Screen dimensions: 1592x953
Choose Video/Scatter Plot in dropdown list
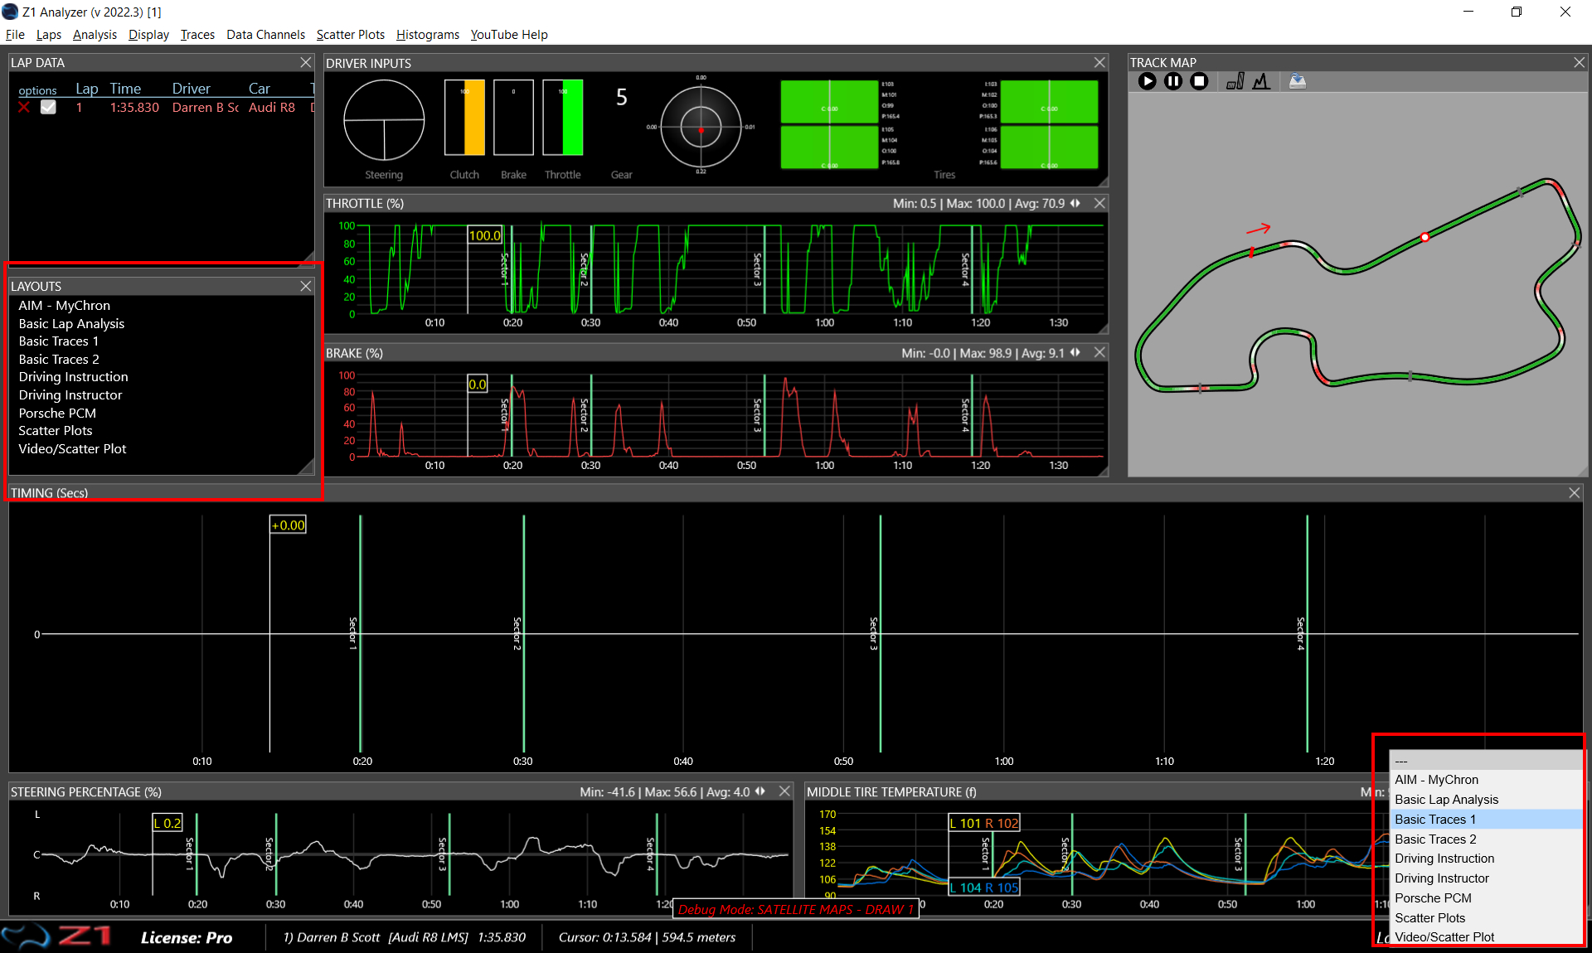tap(1487, 937)
